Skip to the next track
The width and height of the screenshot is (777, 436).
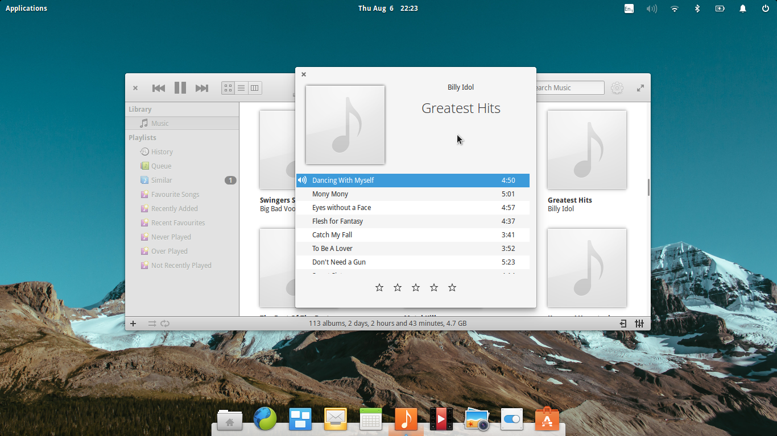(202, 87)
